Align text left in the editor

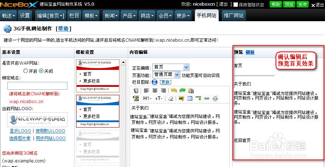click(146, 91)
